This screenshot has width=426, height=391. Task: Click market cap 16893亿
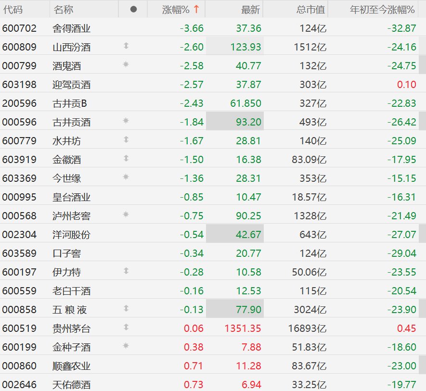(307, 328)
